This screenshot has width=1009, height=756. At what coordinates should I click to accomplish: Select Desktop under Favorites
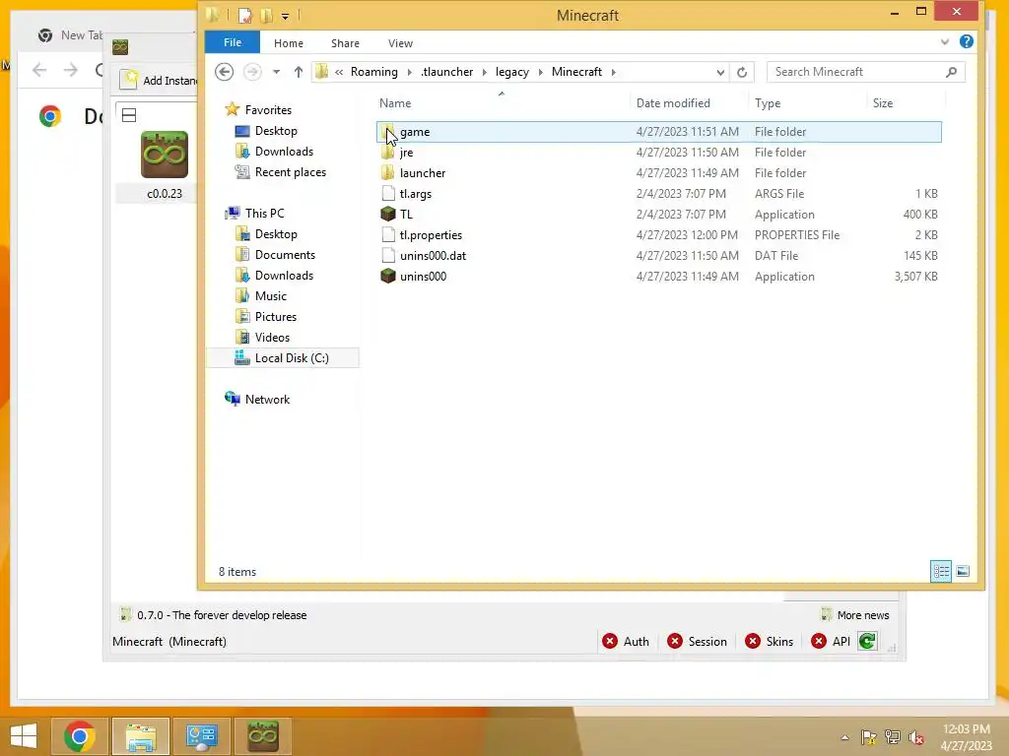276,131
